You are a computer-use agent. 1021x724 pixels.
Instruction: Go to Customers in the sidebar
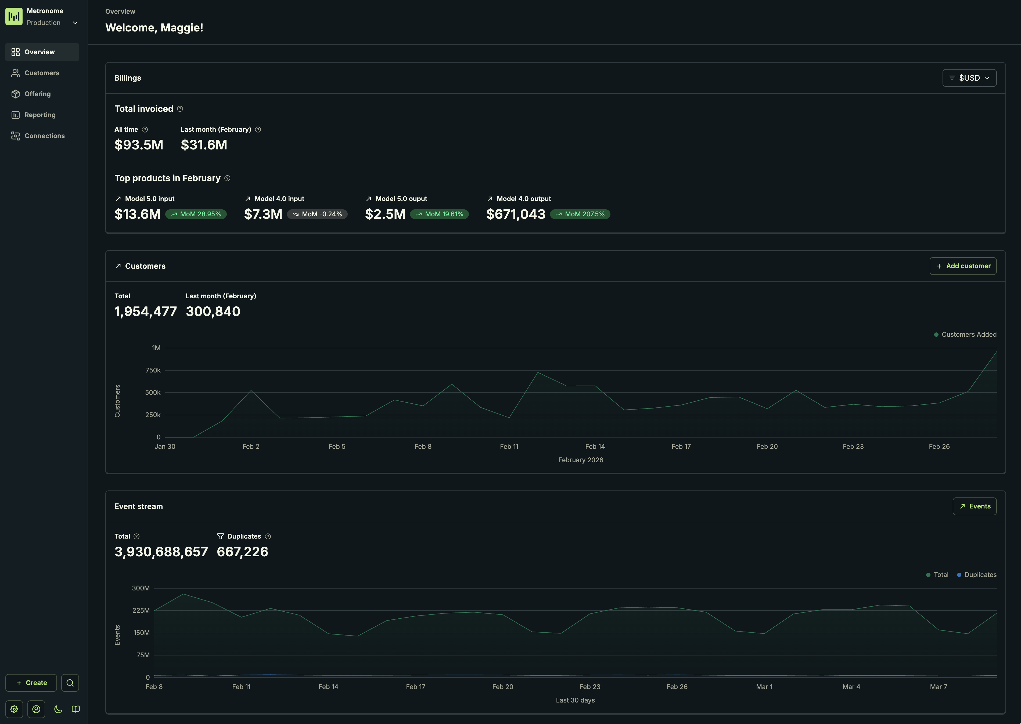(x=42, y=73)
